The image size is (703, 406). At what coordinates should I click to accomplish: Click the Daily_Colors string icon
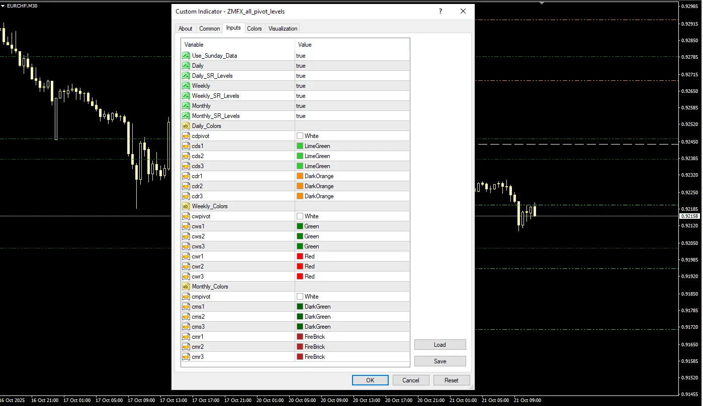click(x=186, y=126)
